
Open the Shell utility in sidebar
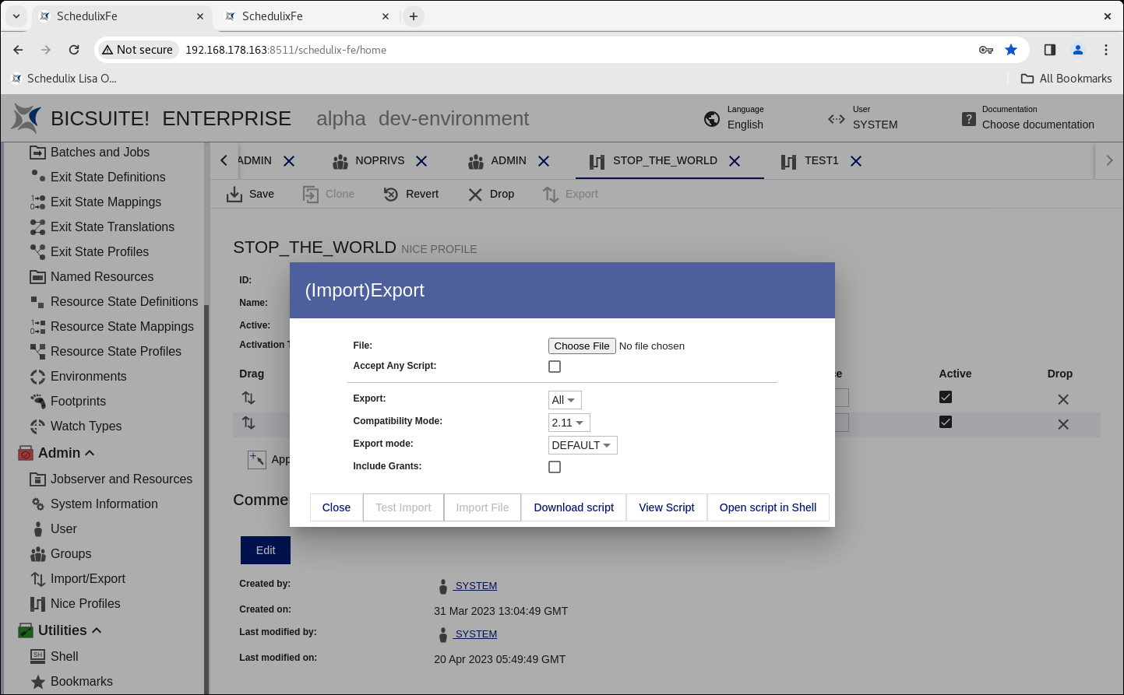click(64, 657)
